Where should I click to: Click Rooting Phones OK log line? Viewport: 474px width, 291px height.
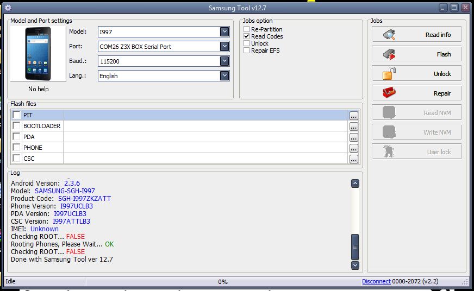63,244
